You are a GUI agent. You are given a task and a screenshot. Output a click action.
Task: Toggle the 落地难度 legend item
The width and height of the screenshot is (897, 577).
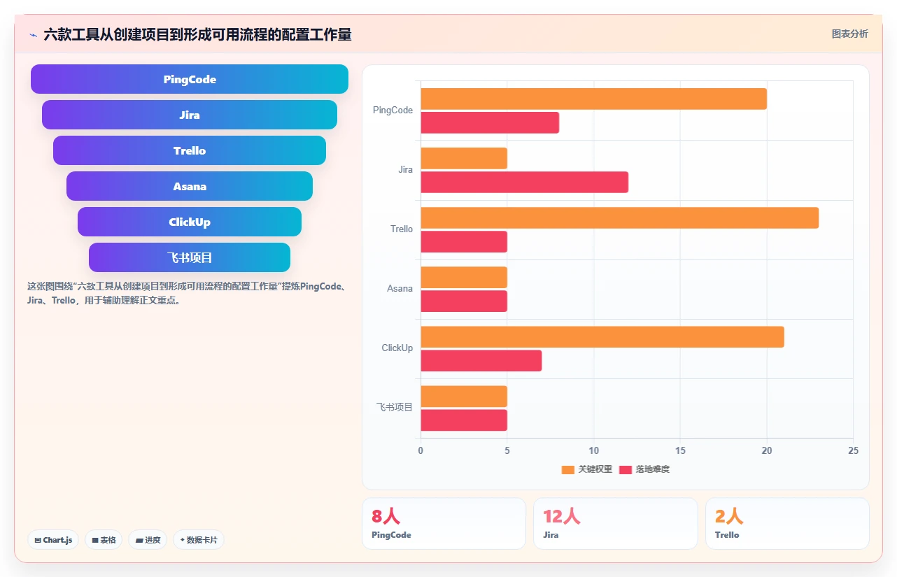coord(644,469)
